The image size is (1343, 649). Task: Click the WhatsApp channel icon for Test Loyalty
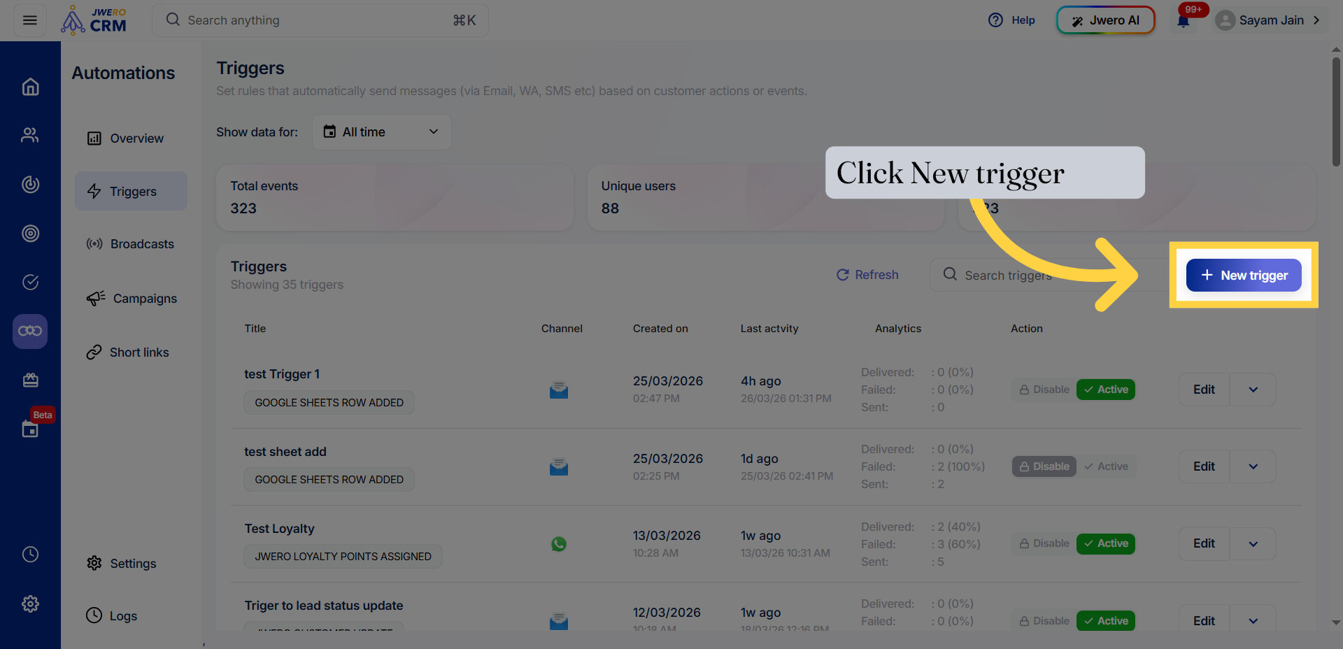559,543
